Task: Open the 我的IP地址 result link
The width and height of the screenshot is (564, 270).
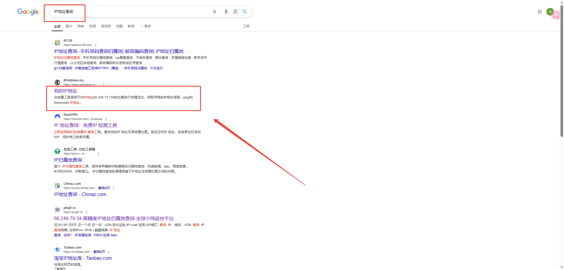Action: 66,91
